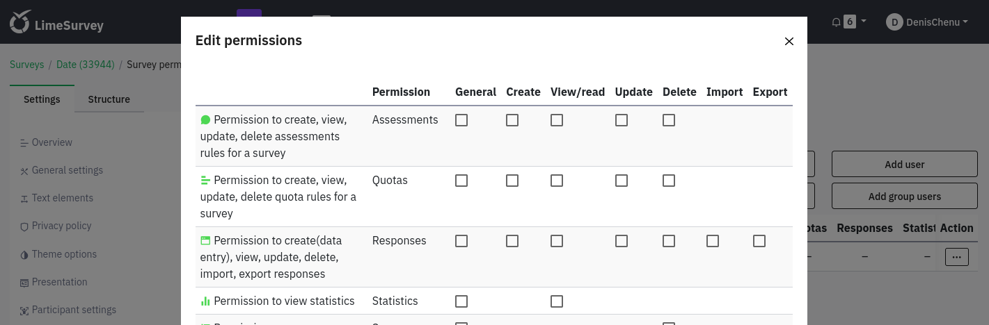This screenshot has width=989, height=325.
Task: Close the Edit permissions dialog
Action: coord(789,41)
